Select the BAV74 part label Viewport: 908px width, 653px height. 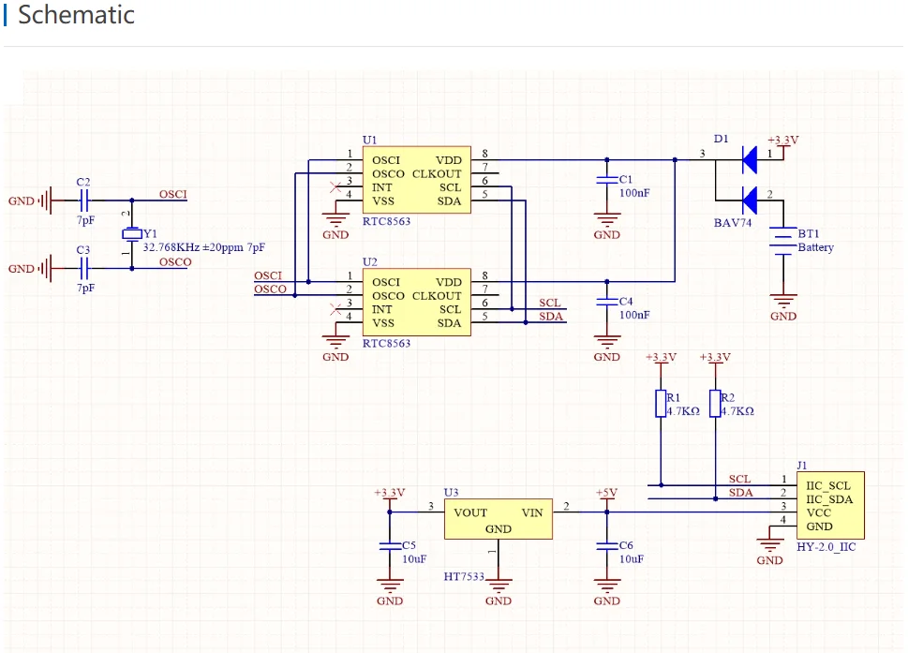(x=733, y=222)
